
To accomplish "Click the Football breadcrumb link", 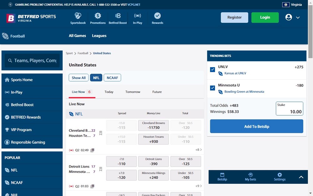I will coord(83,53).
